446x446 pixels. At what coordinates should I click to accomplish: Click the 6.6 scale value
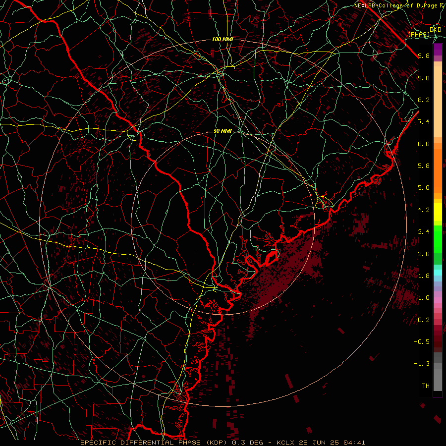click(x=424, y=144)
